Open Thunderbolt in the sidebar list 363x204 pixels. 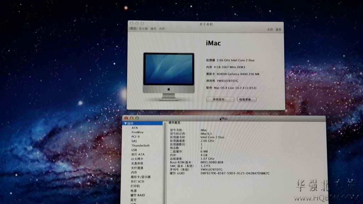point(140,146)
